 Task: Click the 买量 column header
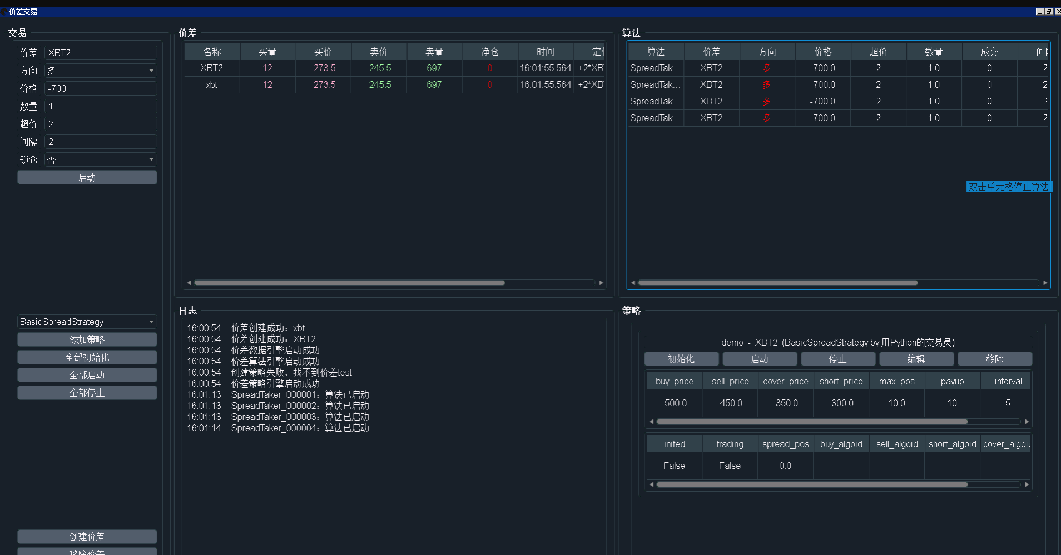267,52
